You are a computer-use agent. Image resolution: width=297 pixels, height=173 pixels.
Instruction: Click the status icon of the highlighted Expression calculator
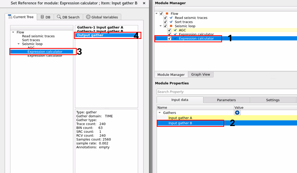(175, 38)
